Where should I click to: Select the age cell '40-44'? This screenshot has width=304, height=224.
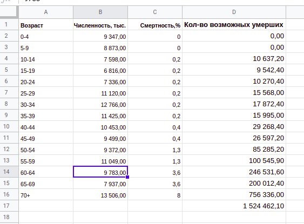(x=46, y=126)
